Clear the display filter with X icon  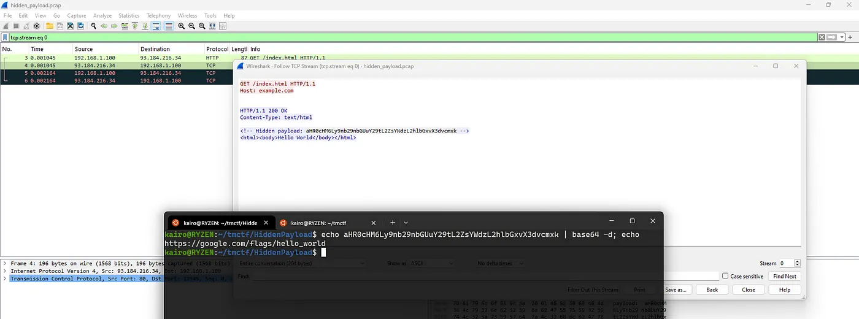(822, 37)
